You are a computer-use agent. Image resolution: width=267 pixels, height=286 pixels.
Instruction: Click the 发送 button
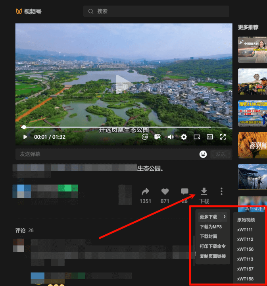click(220, 154)
